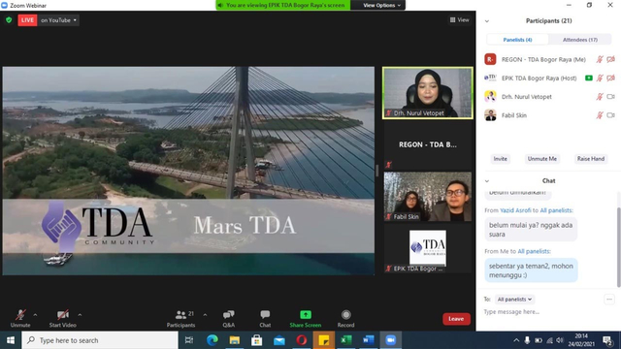Click Yazid Asrofi sender name in chat
Viewport: 621px width, 349px height.
[515, 210]
